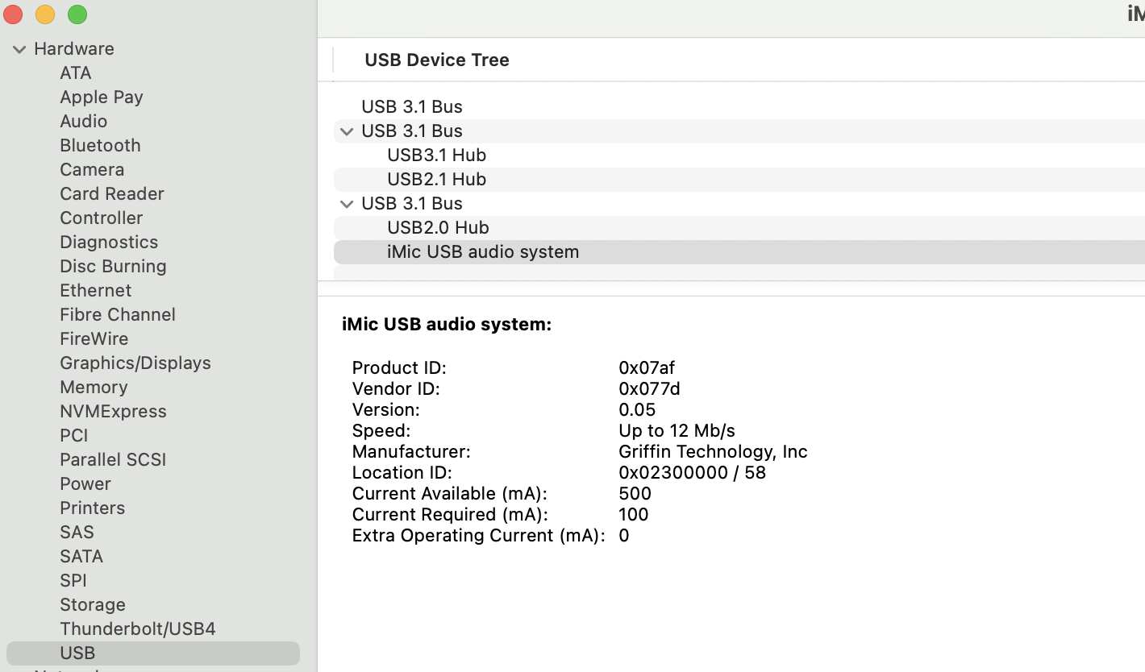Select Ethernet in the sidebar
1145x672 pixels.
(95, 290)
